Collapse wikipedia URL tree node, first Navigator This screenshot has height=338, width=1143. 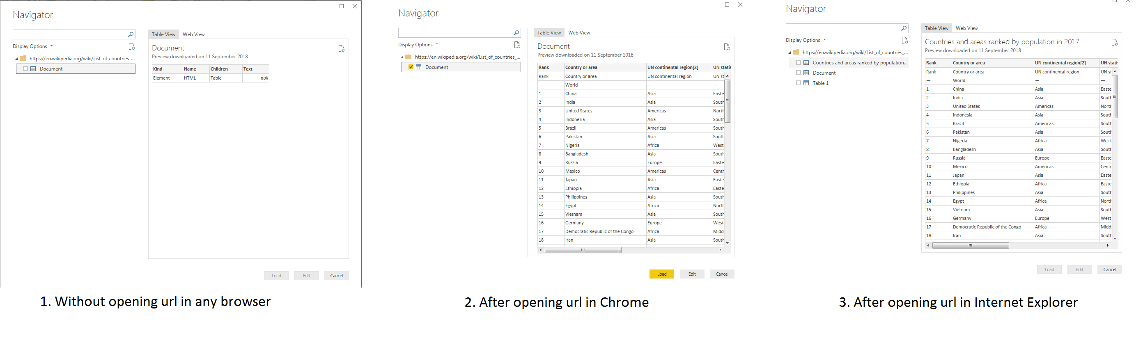click(x=17, y=59)
